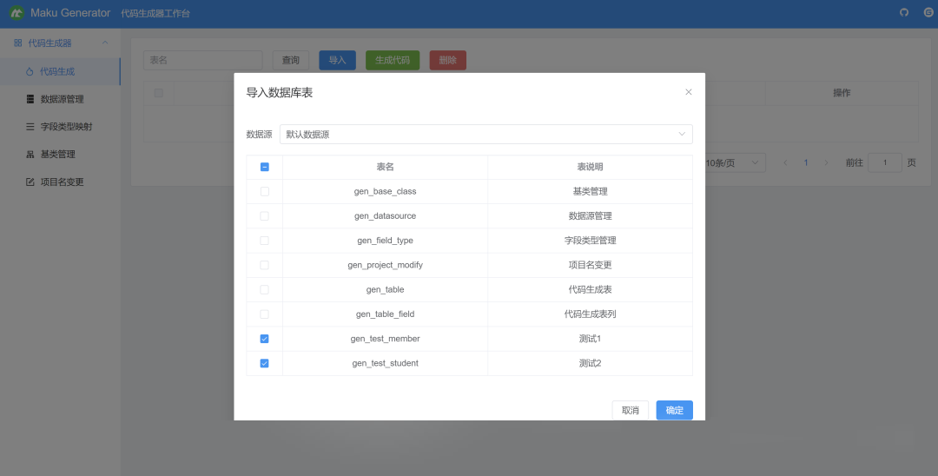
Task: Focus the 表名 search input field
Action: (202, 61)
